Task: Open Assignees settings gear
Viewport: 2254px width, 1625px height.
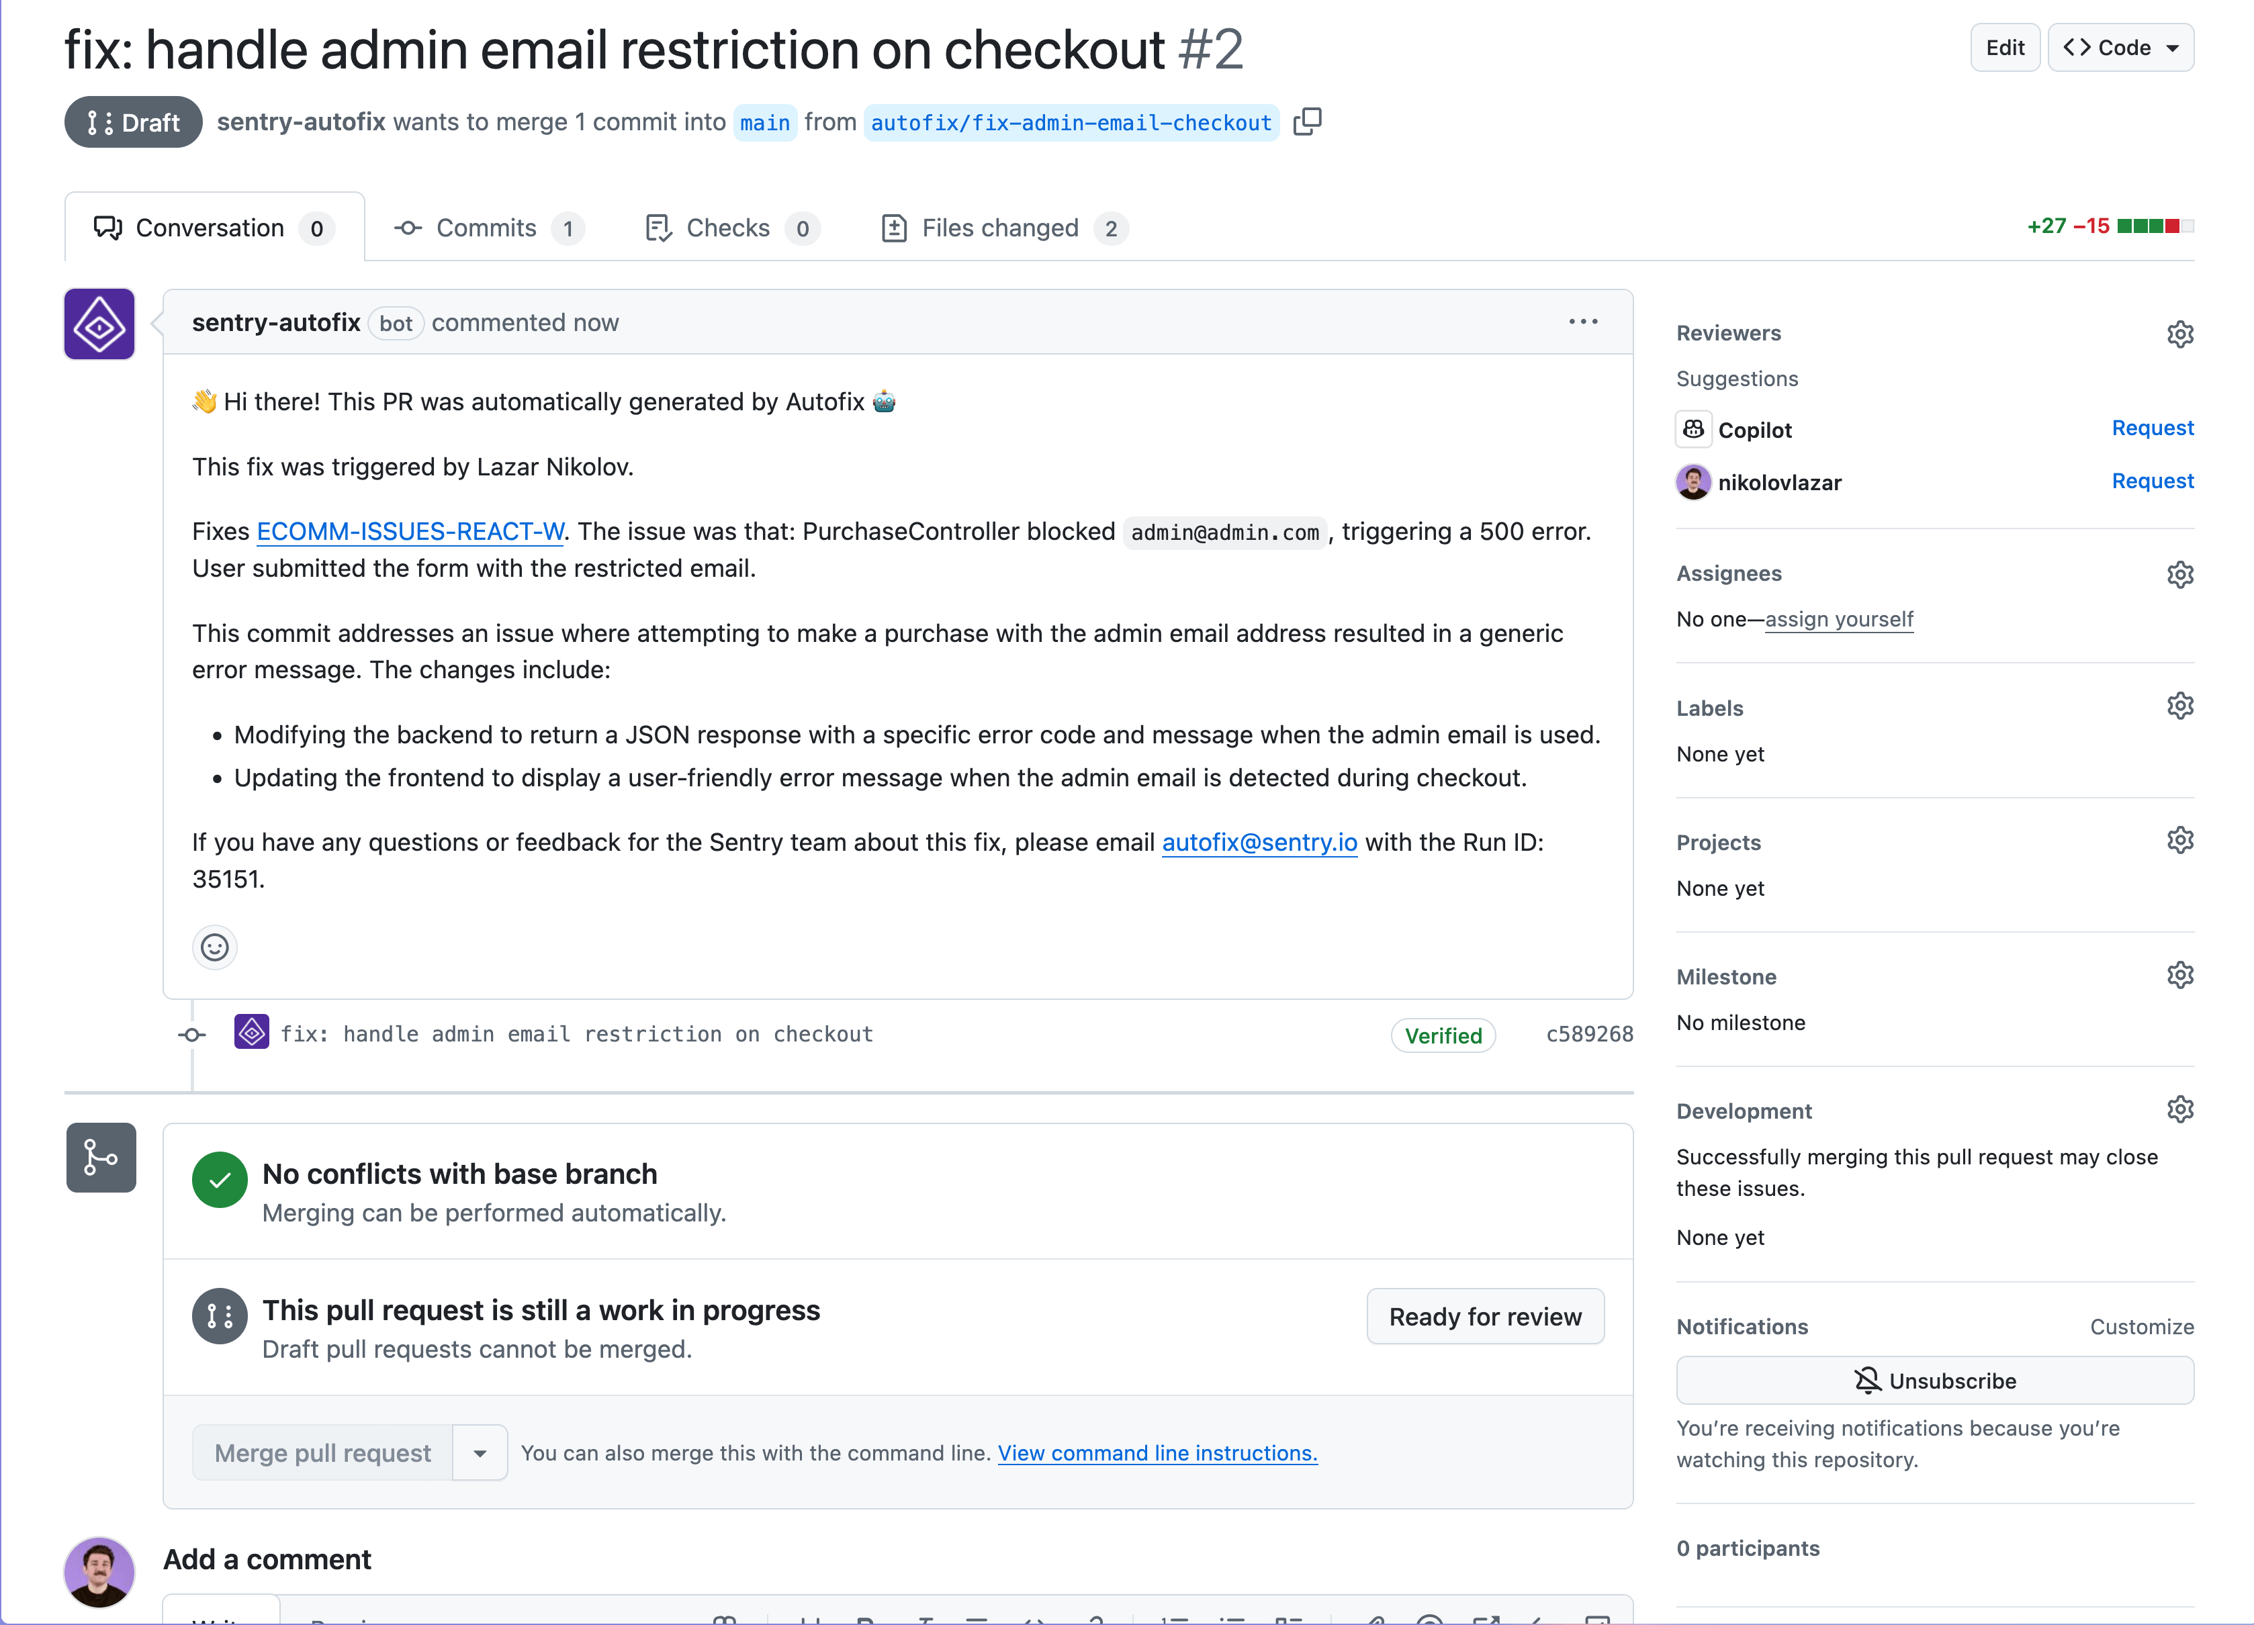Action: [2179, 575]
